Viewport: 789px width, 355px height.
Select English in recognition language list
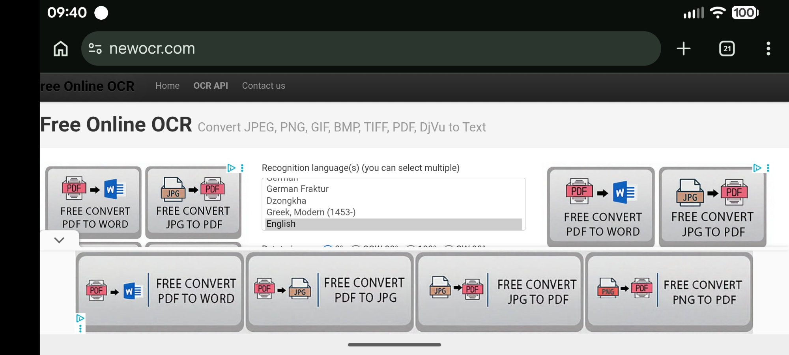pyautogui.click(x=281, y=224)
